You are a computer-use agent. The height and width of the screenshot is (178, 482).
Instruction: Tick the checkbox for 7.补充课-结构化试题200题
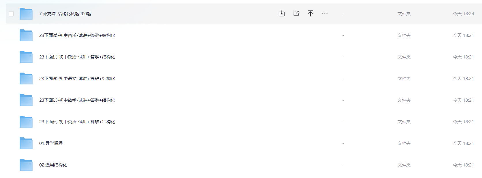(x=11, y=14)
